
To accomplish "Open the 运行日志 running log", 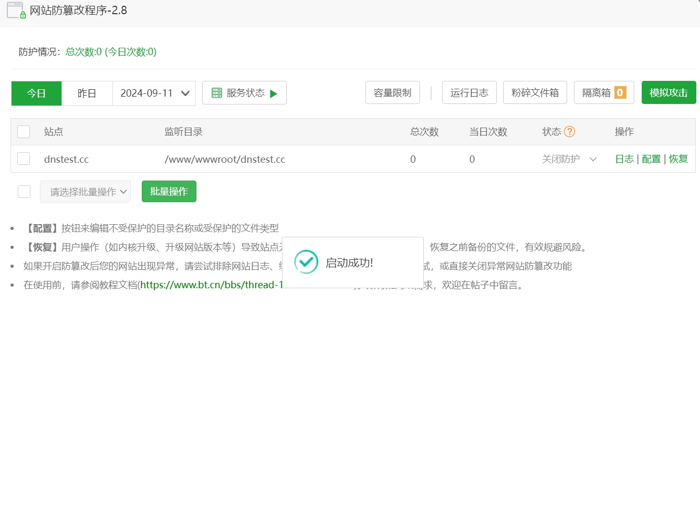I will pyautogui.click(x=469, y=92).
